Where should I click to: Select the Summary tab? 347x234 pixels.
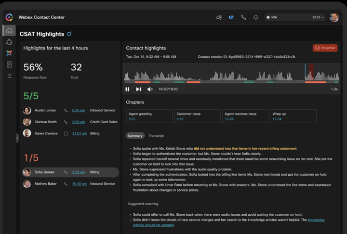[135, 136]
